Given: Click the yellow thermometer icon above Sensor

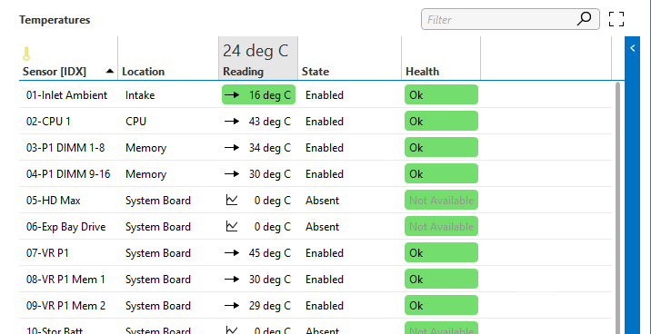Looking at the screenshot, I should pyautogui.click(x=26, y=54).
